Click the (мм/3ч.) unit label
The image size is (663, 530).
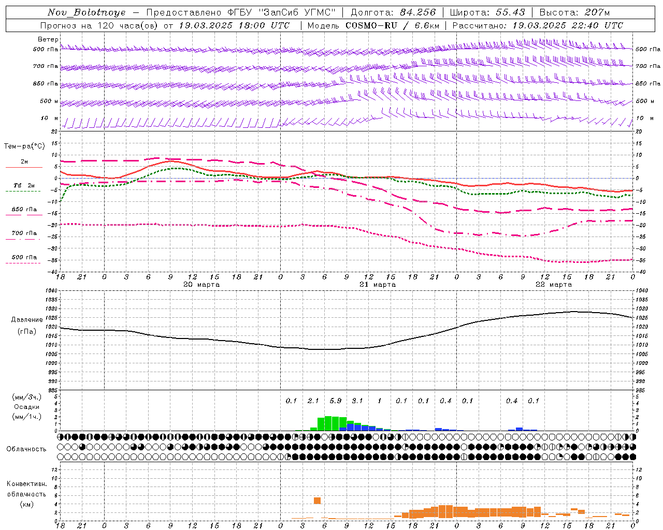click(x=27, y=397)
